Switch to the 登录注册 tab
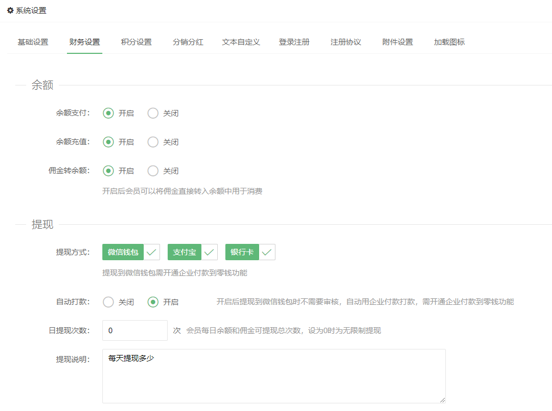This screenshot has height=411, width=552. 294,42
